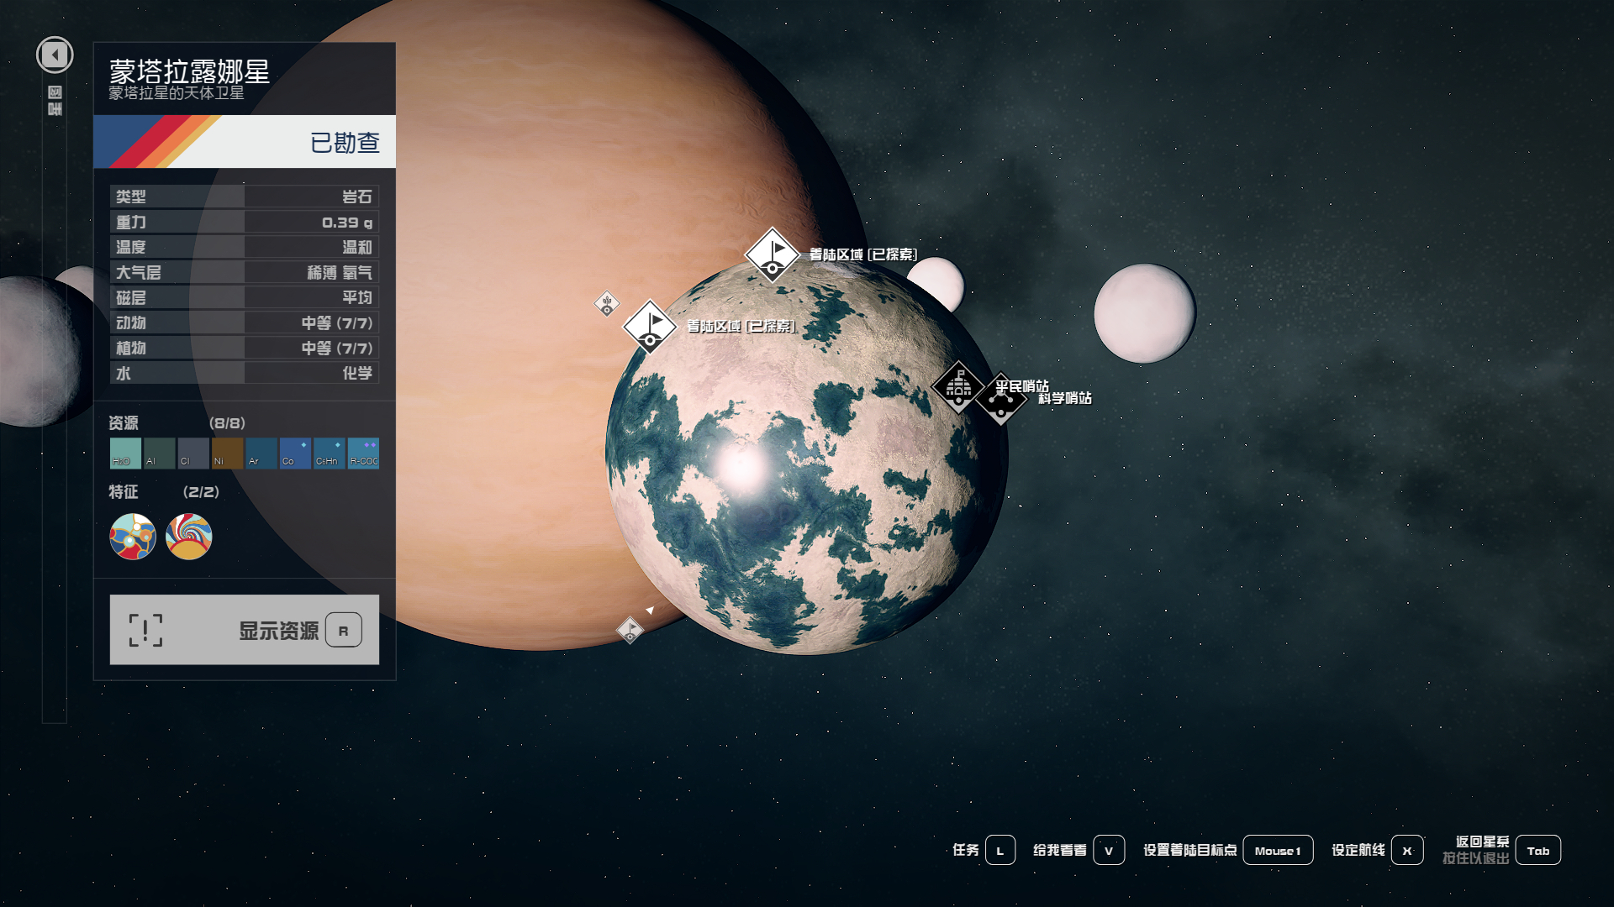Open 任务 missions with the L key
Viewport: 1614px width, 907px height.
click(1000, 850)
